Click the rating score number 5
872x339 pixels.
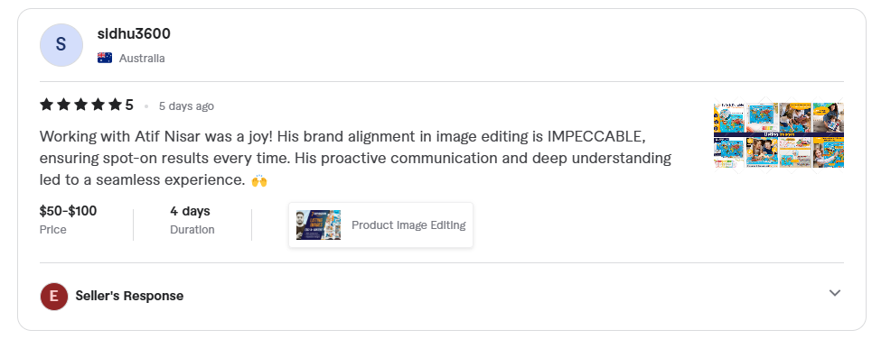tap(129, 105)
